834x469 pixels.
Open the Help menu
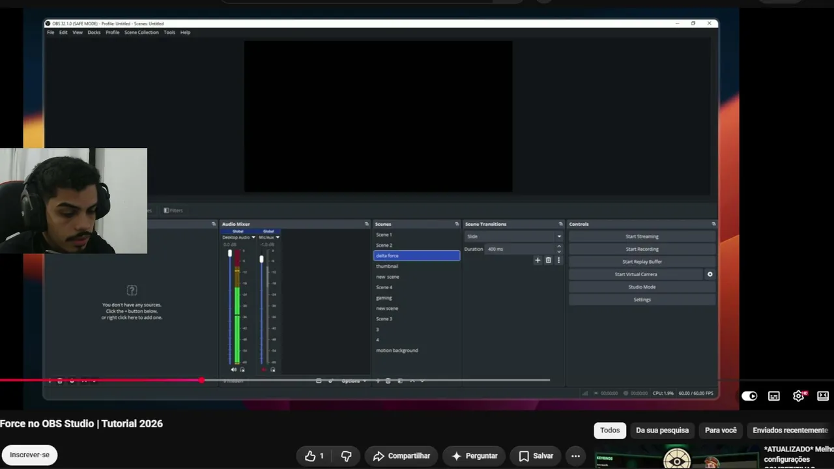[185, 32]
